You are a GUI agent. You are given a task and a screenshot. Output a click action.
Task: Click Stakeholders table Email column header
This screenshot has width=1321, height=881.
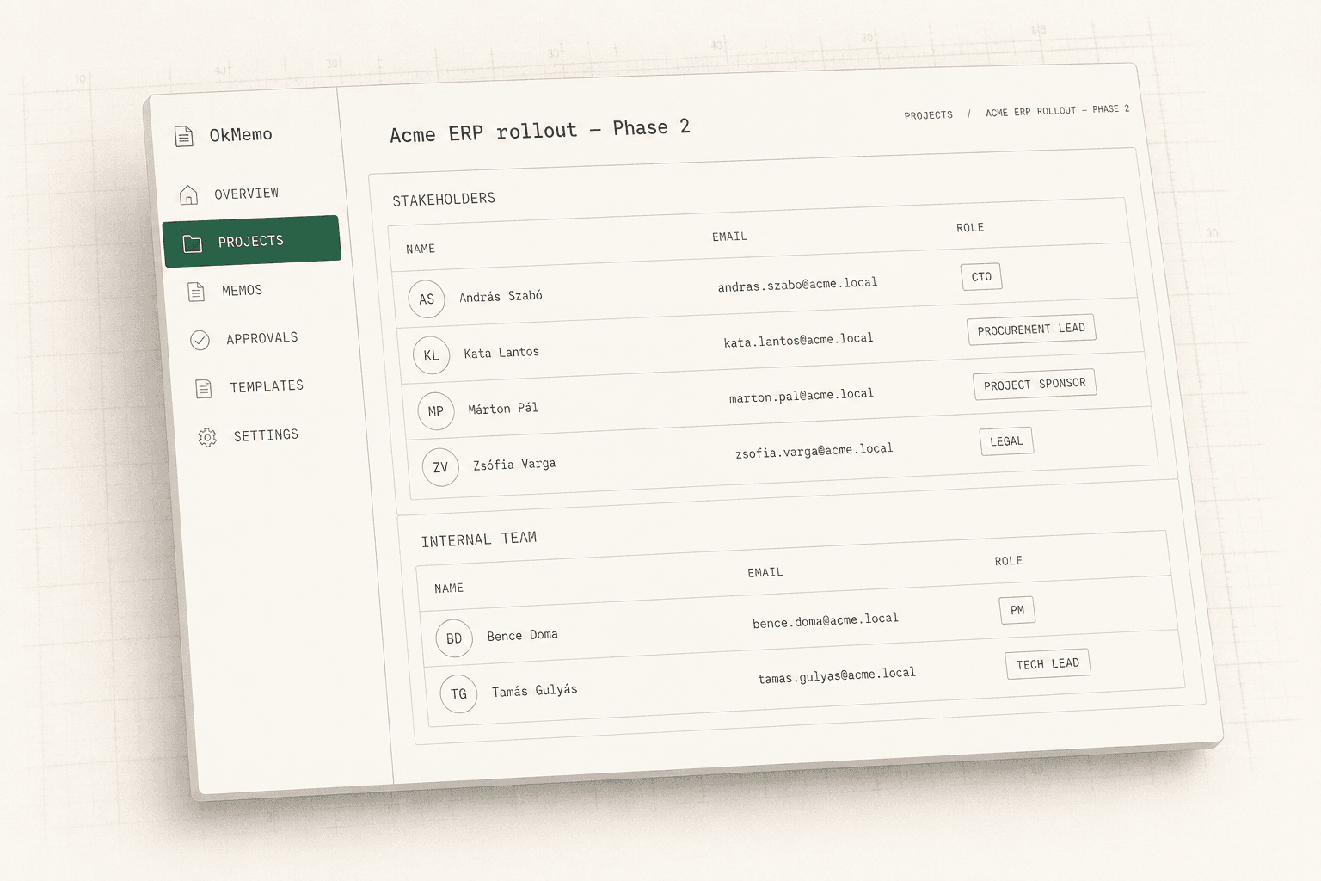point(729,237)
